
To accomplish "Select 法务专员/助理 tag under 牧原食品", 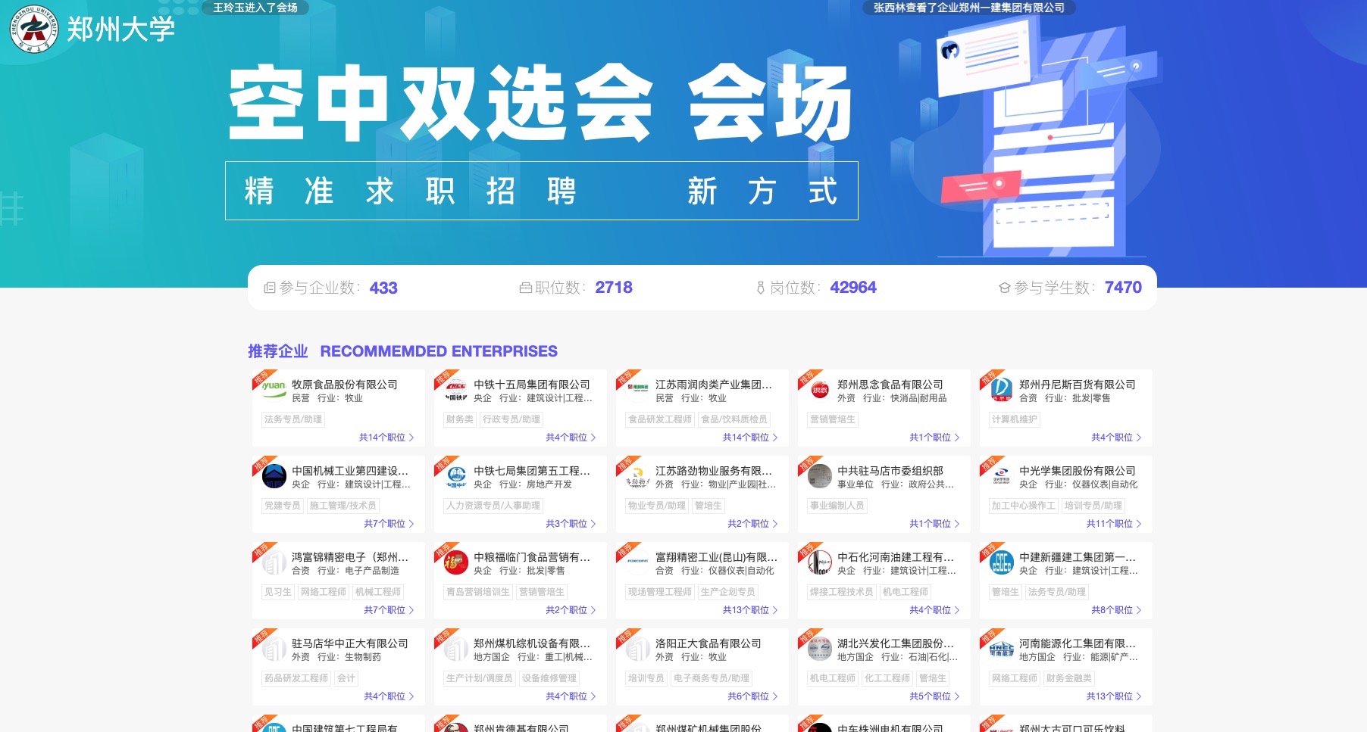I will pyautogui.click(x=293, y=419).
